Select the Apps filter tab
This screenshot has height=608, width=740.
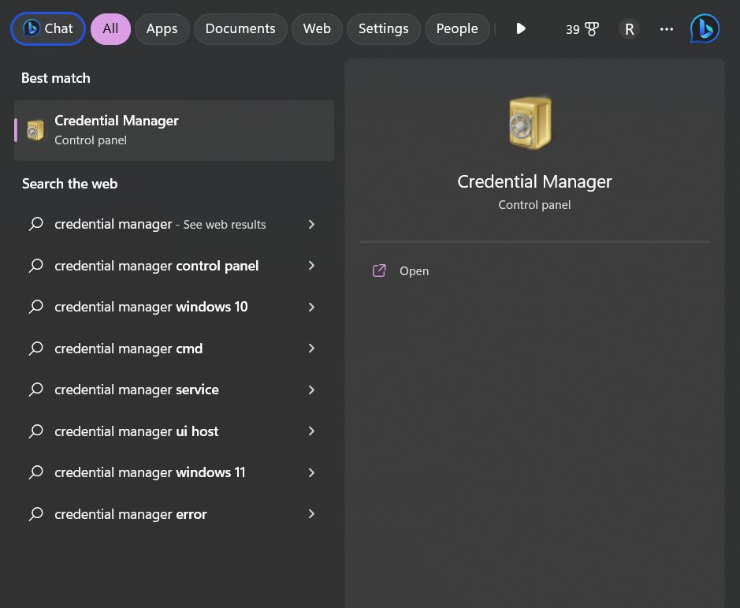[162, 29]
